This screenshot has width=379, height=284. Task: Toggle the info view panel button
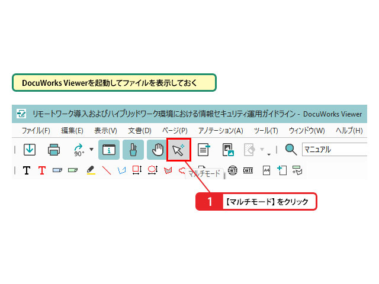109,150
